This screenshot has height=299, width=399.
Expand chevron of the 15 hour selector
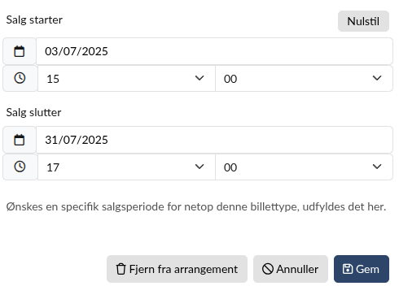(x=199, y=78)
